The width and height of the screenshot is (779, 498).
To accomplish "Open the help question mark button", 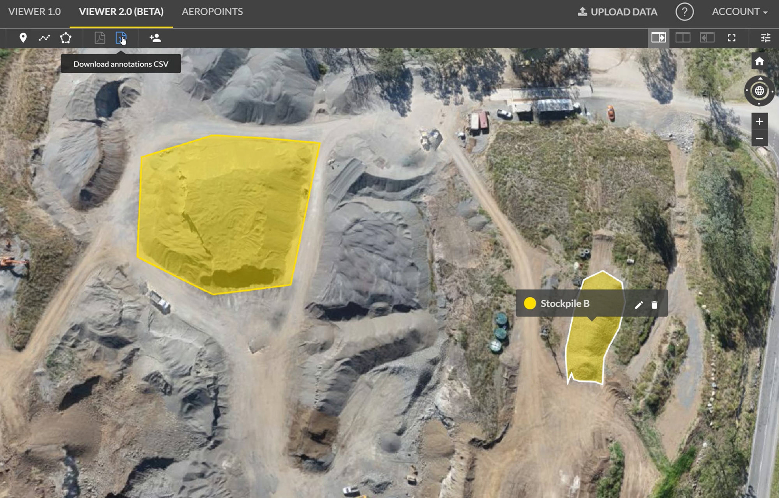I will coord(684,12).
